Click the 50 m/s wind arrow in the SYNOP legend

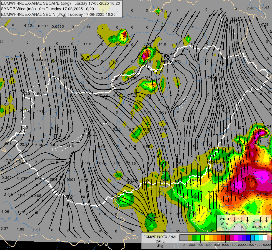coord(260,220)
